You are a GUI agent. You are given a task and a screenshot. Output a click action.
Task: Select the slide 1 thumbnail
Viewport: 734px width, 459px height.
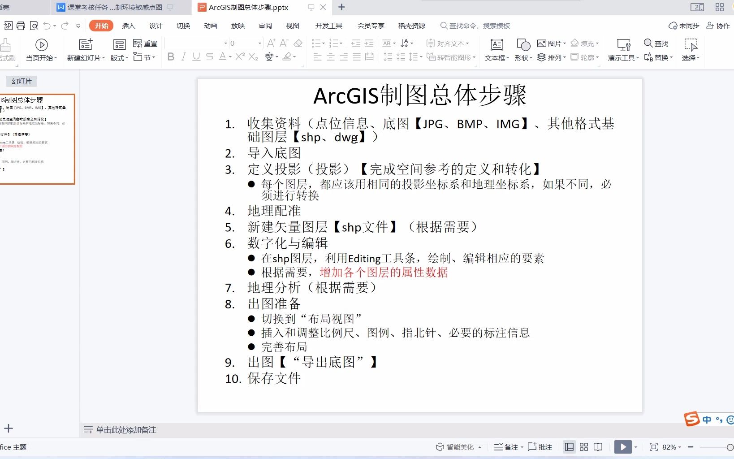(x=37, y=139)
